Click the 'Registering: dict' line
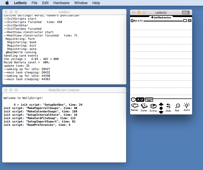The width and height of the screenshot is (203, 170). pyautogui.click(x=22, y=45)
